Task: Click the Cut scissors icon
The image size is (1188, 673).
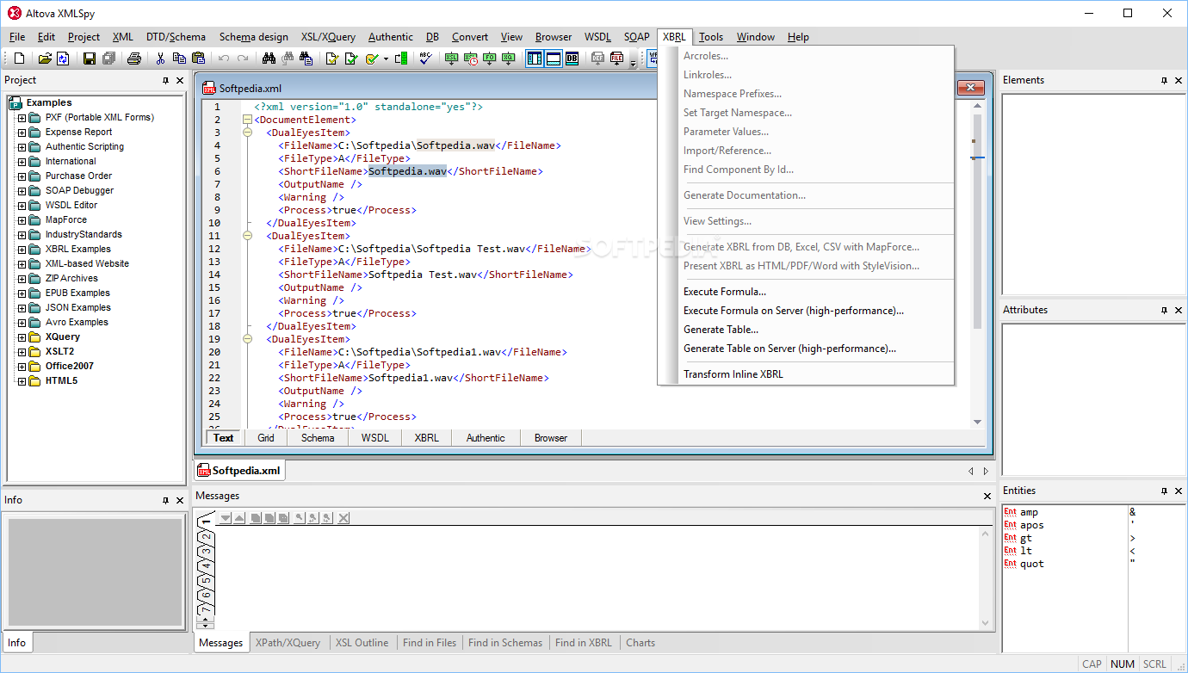Action: pyautogui.click(x=160, y=59)
